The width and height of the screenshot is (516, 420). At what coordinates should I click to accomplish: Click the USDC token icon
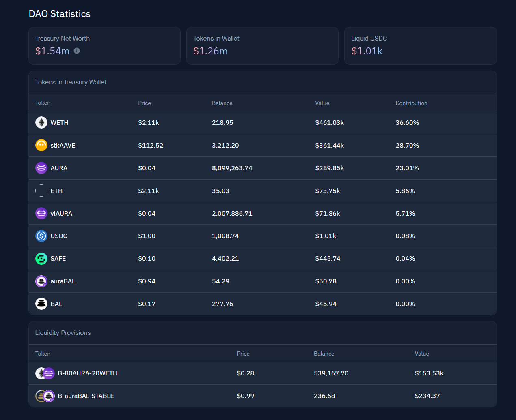tap(41, 236)
